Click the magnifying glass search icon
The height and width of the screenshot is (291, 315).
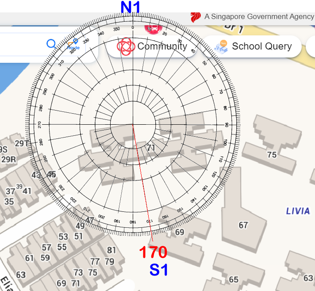click(x=51, y=44)
